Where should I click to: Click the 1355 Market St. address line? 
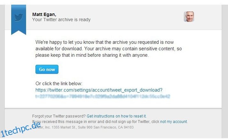pos(83,127)
